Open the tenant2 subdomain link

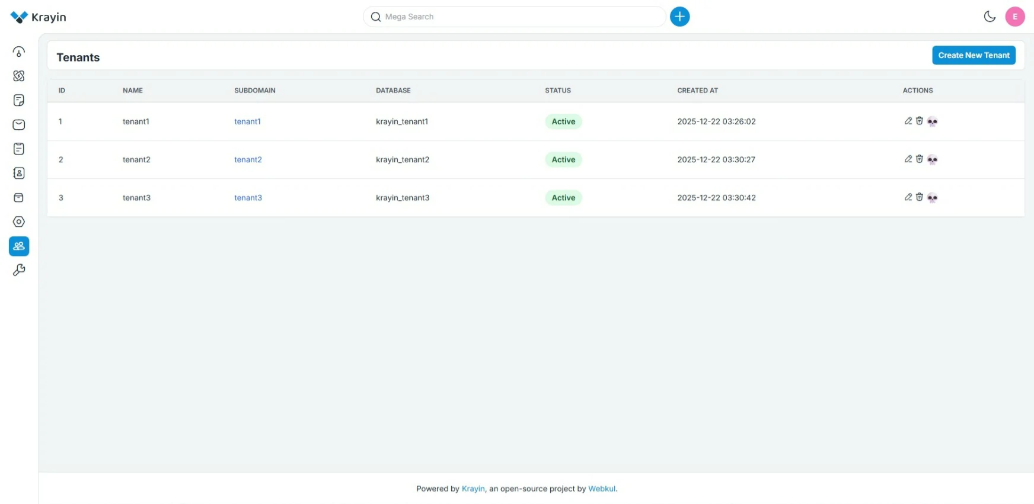pyautogui.click(x=248, y=159)
